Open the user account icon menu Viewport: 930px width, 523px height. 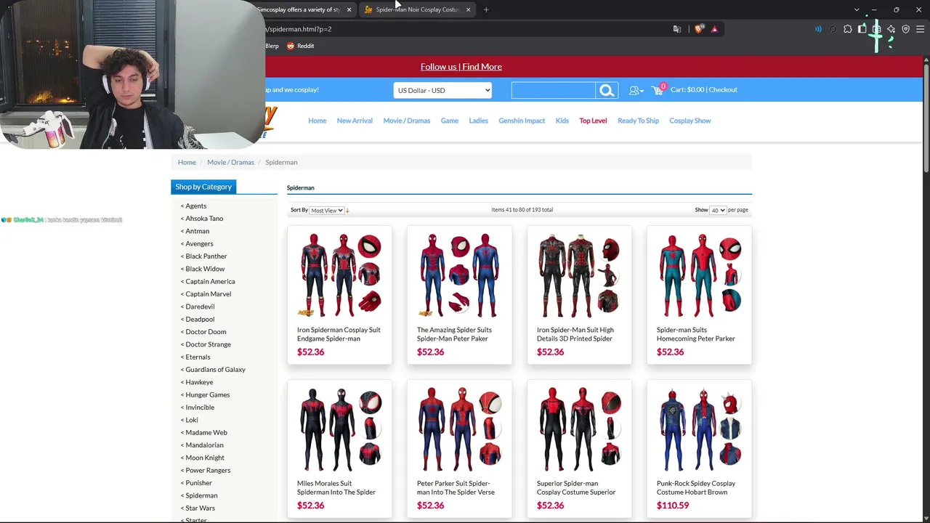point(636,90)
